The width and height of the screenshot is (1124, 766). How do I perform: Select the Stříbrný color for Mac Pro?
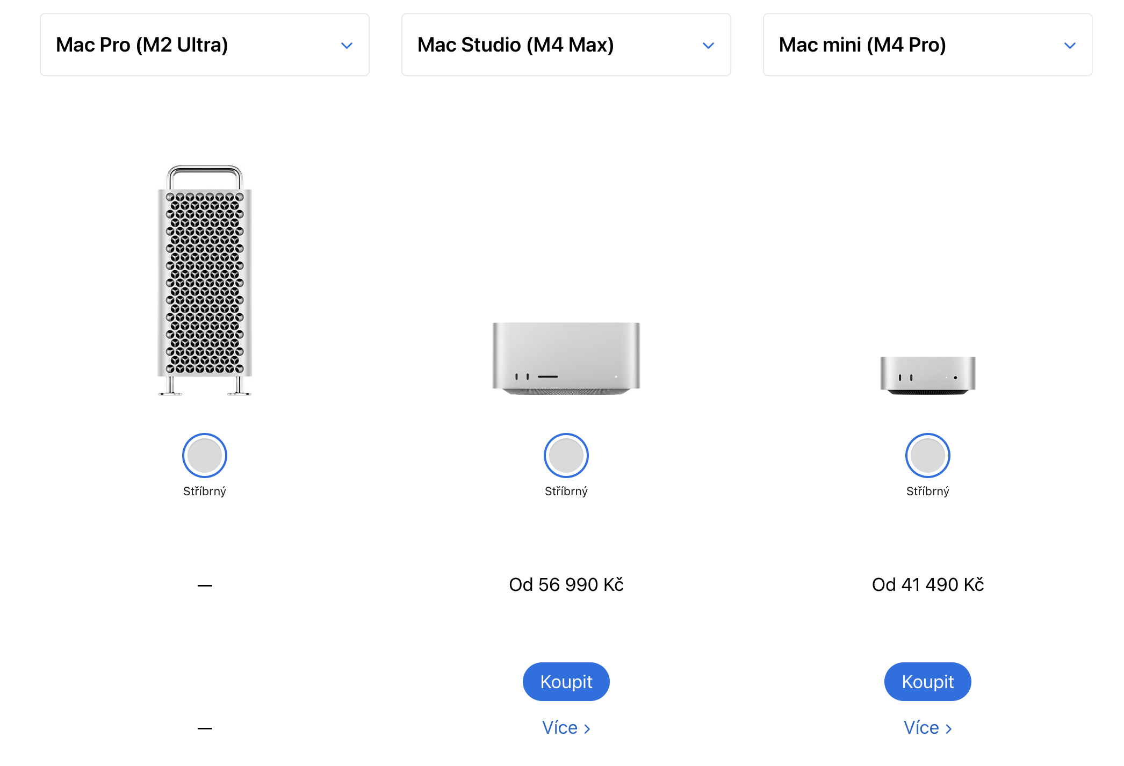click(204, 455)
